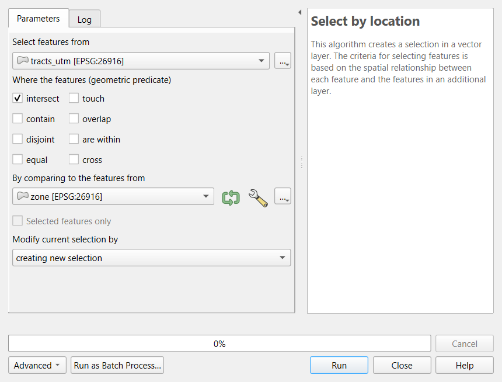Switch to the Log tab
This screenshot has width=502, height=382.
coord(85,19)
